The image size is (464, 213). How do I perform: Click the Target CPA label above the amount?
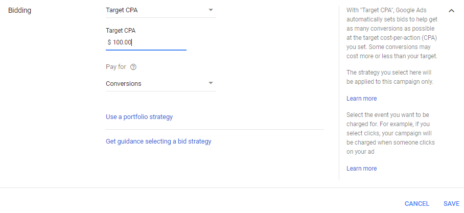click(x=121, y=31)
